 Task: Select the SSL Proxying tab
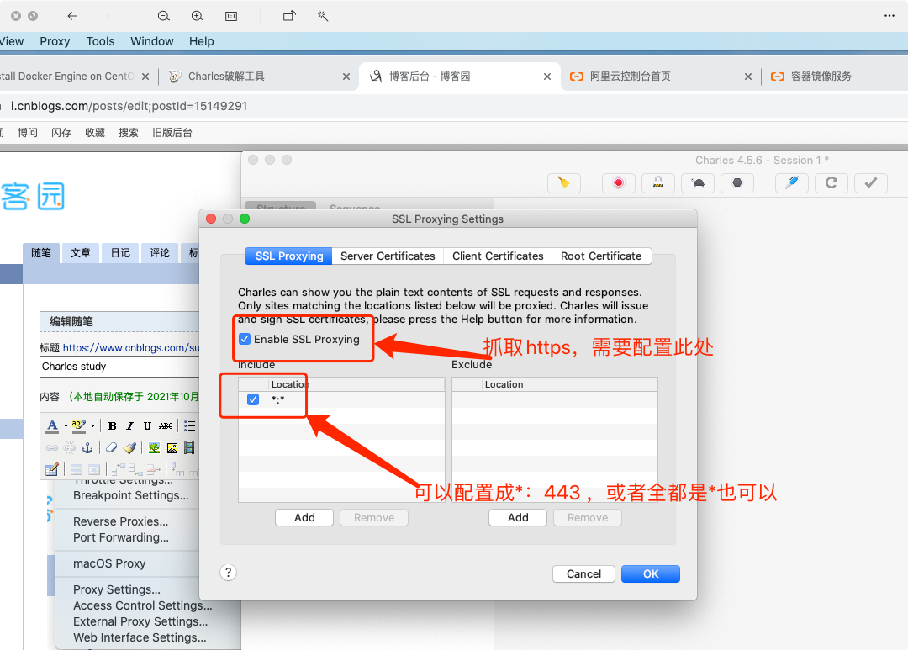(289, 256)
